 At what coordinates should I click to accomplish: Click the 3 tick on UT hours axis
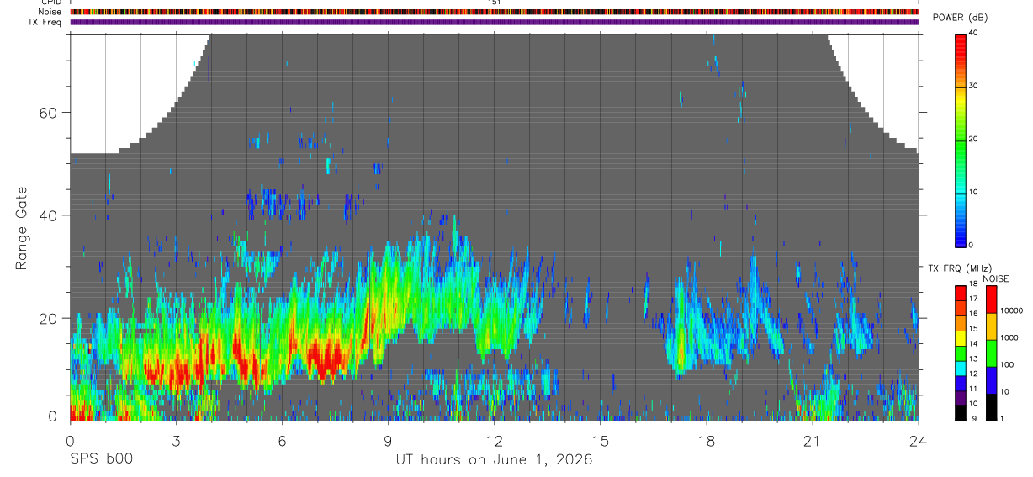[x=176, y=441]
